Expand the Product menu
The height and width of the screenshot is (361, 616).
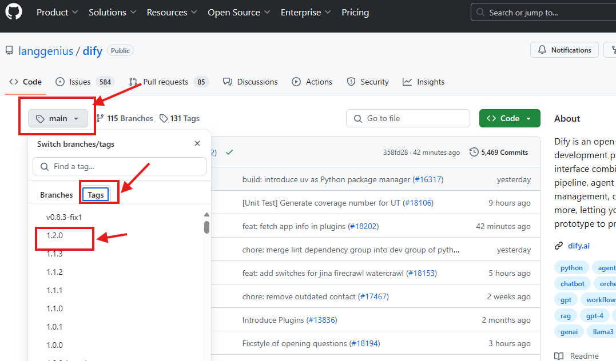click(57, 13)
